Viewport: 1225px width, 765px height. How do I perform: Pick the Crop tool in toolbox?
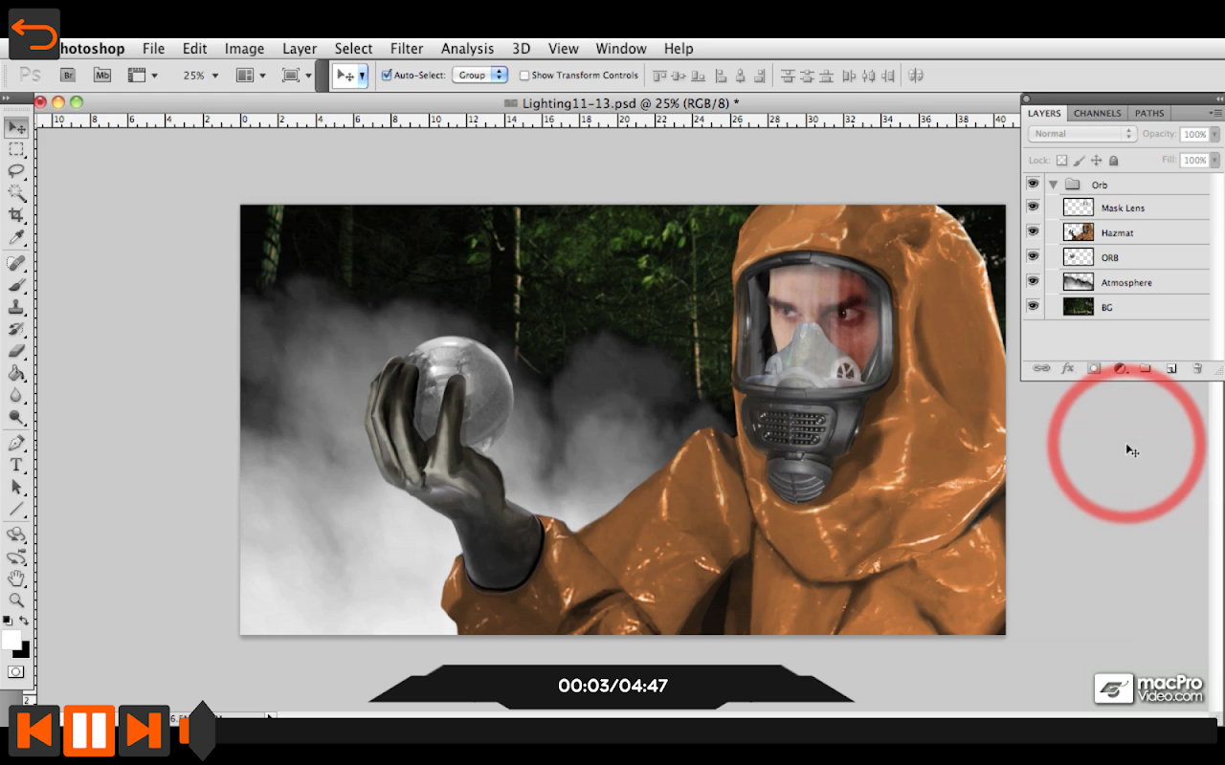pyautogui.click(x=16, y=215)
